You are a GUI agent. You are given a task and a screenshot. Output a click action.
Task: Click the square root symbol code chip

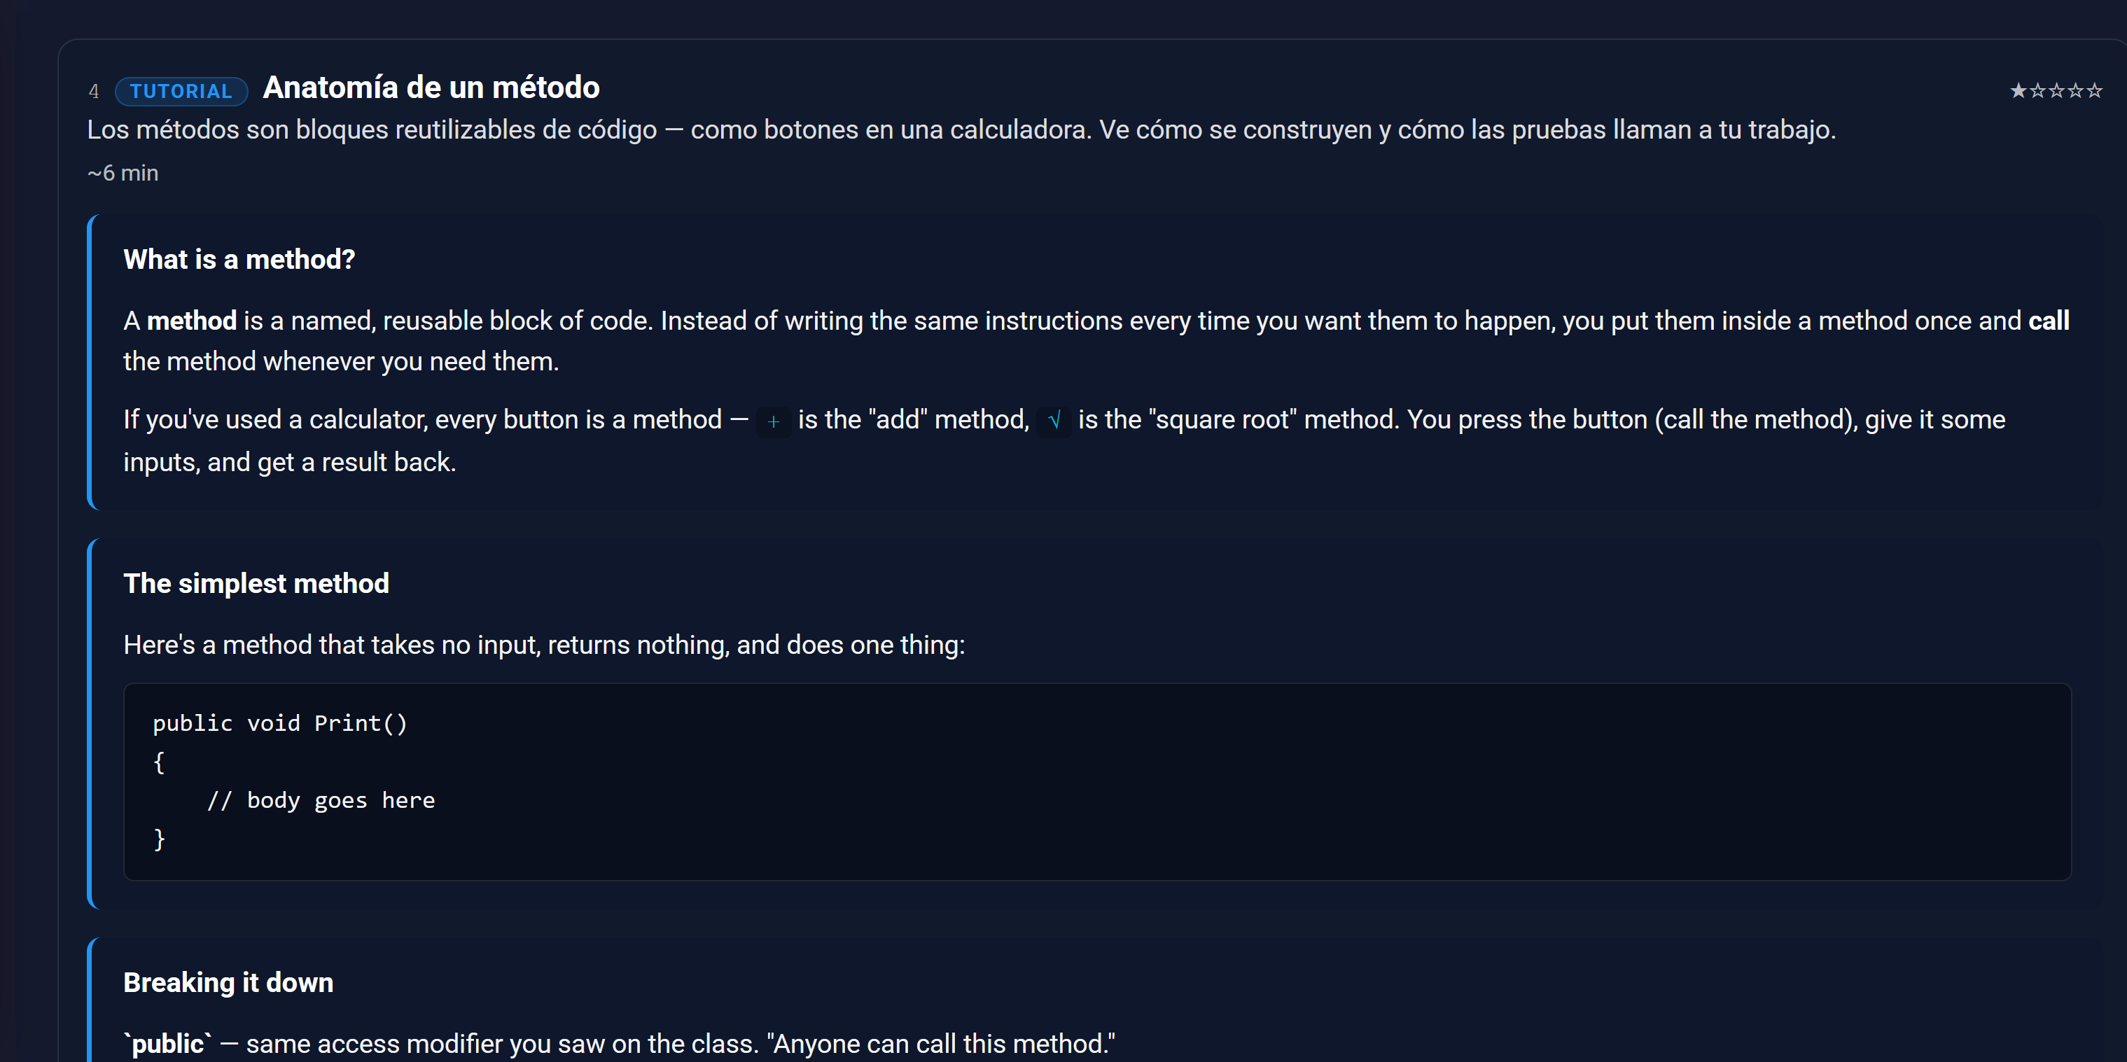click(1054, 421)
